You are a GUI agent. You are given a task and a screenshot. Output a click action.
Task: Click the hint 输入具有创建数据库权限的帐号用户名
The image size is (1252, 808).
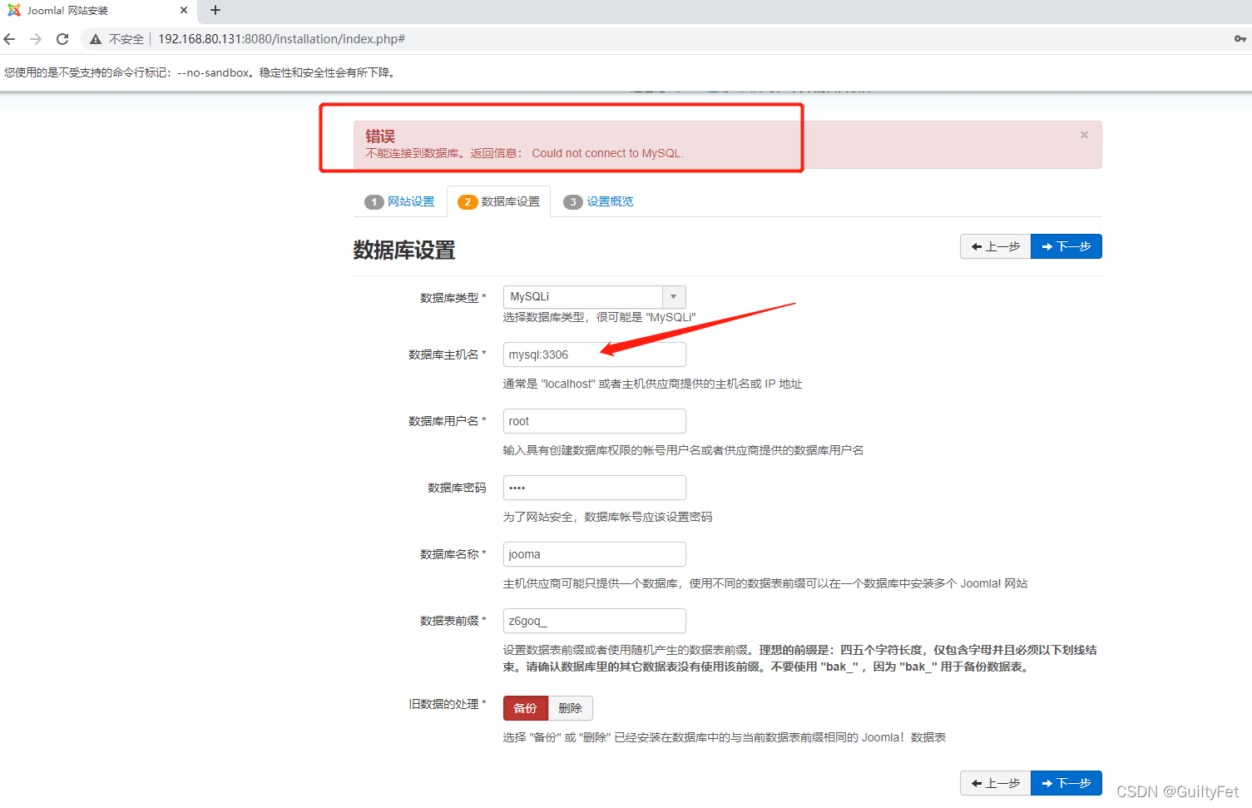pyautogui.click(x=683, y=450)
